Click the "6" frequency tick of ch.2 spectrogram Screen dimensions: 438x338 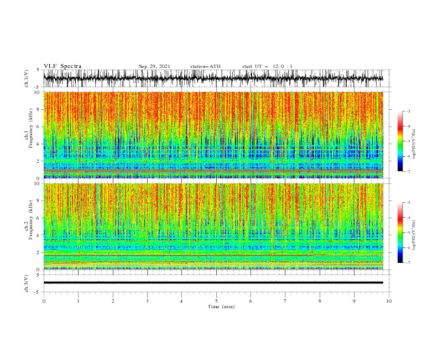pos(38,218)
